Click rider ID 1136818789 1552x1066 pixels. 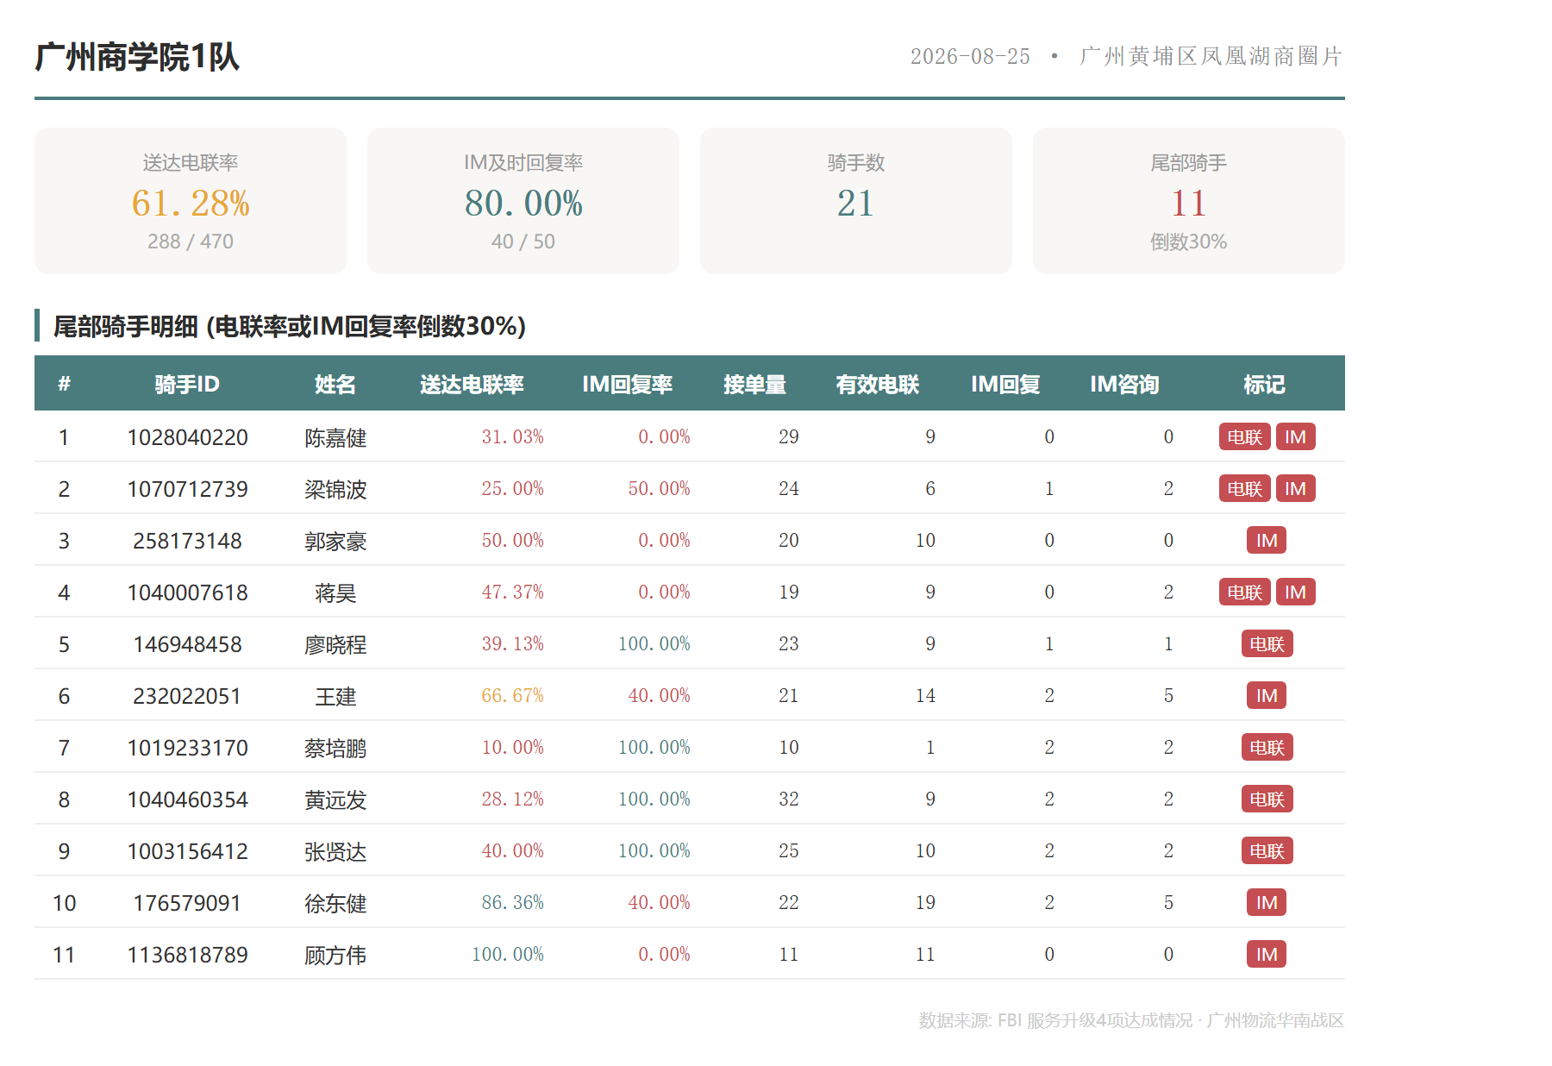point(187,955)
